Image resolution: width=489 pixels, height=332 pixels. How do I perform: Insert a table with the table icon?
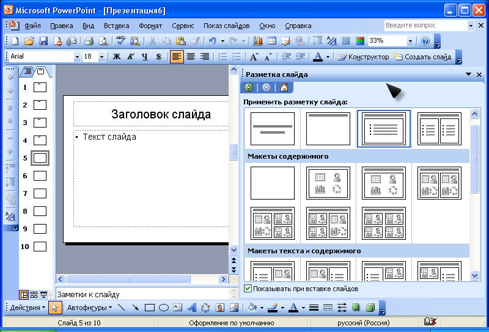(272, 41)
